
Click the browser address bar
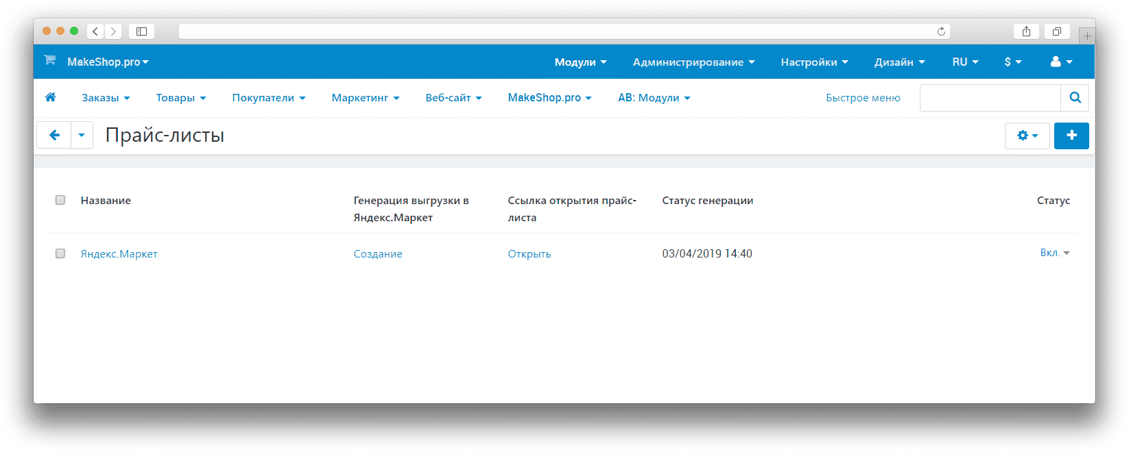tap(564, 32)
